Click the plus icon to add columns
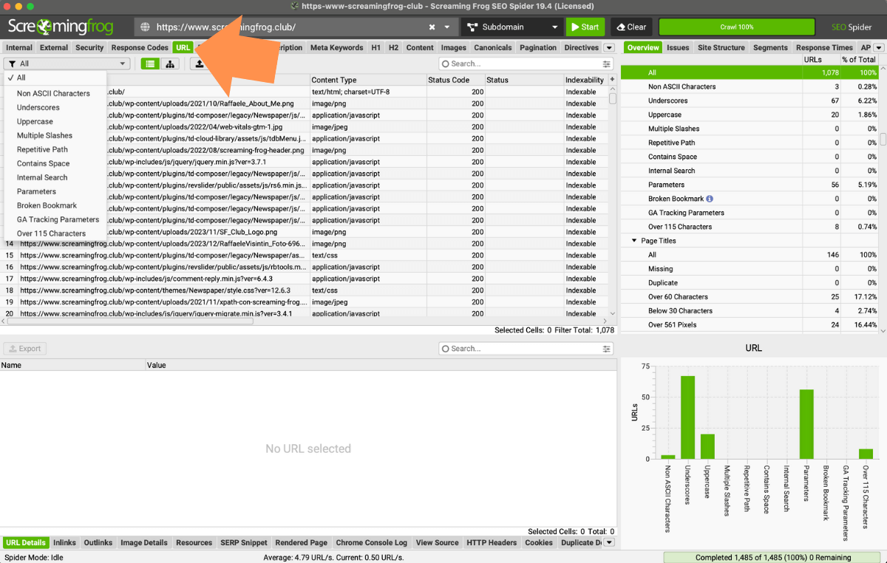The width and height of the screenshot is (887, 563). click(x=611, y=80)
